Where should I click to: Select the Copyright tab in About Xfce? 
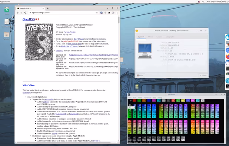(170, 37)
